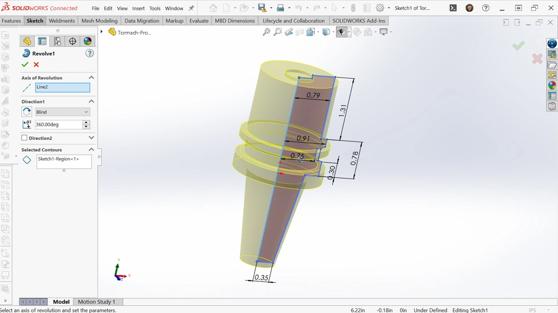Click the Reverse Direction button in Direction1
Screen dimensions: 558x313
(27, 112)
